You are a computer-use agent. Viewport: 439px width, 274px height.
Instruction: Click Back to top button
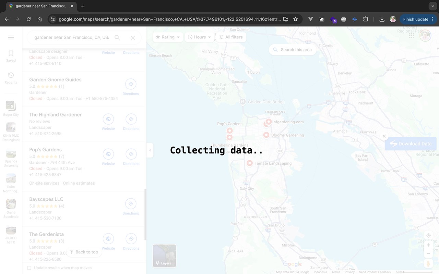pyautogui.click(x=84, y=252)
